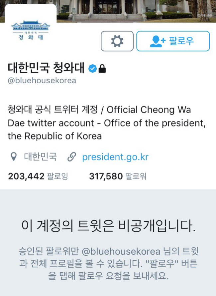Click the add-person icon in follow button
Screen dimensions: 216x296
tap(158, 41)
